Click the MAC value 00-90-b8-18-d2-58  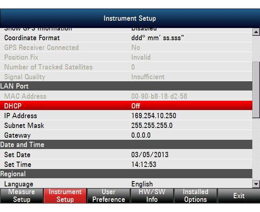pos(159,96)
